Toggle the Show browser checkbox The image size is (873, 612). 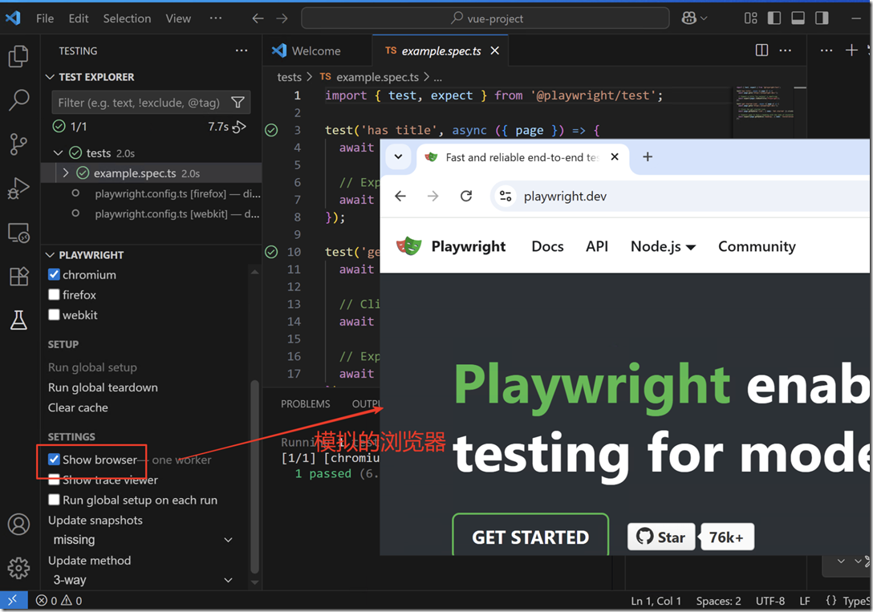point(54,459)
